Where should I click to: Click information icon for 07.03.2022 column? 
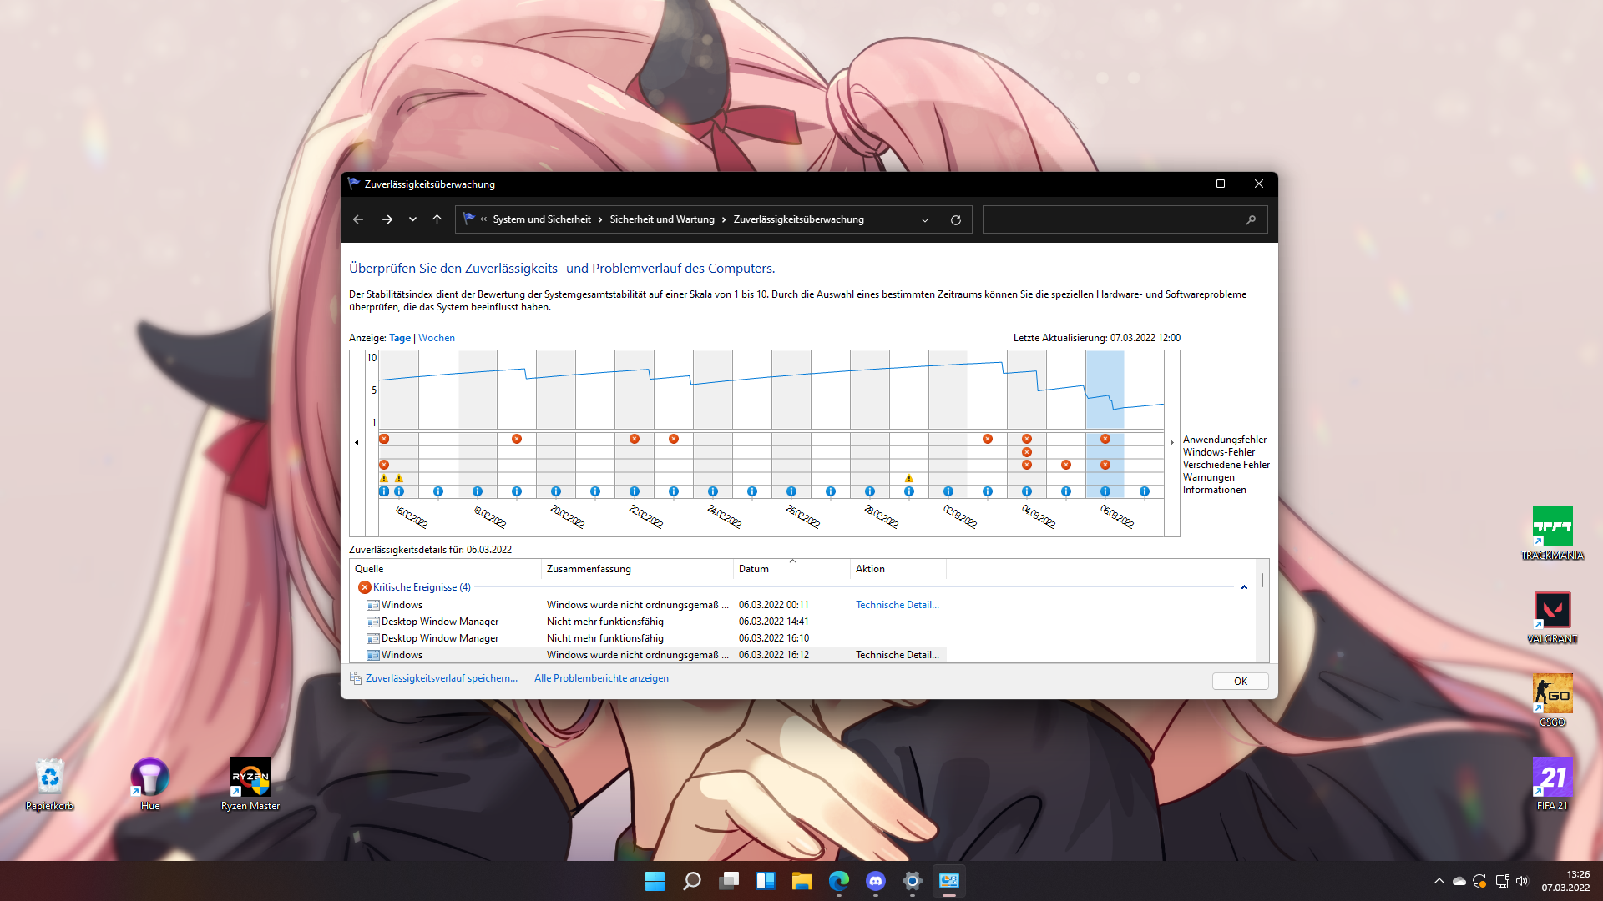coord(1145,491)
